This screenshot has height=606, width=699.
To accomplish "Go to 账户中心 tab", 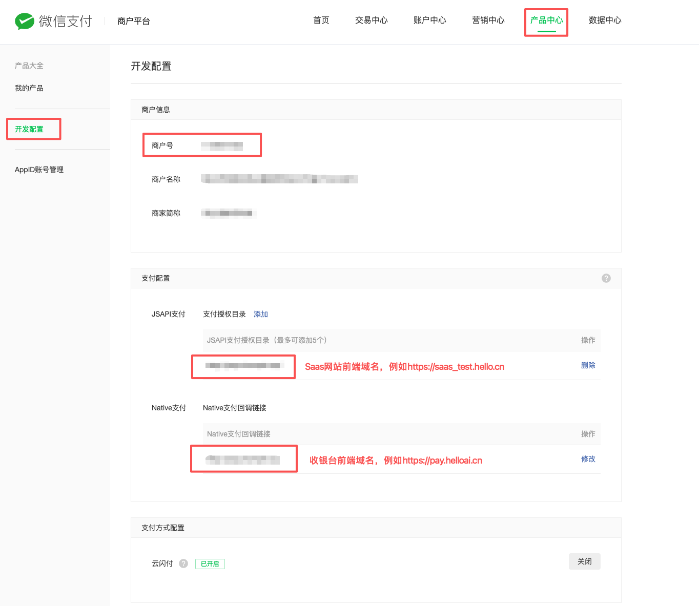I will [430, 20].
